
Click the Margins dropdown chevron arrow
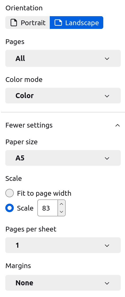tap(107, 283)
